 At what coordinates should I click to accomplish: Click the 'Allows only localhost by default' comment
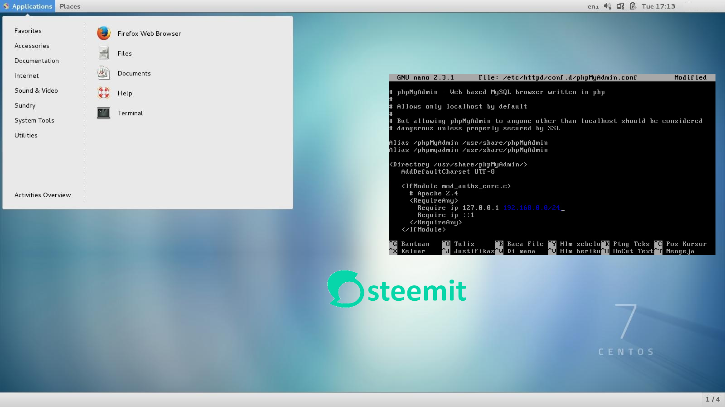tap(462, 107)
